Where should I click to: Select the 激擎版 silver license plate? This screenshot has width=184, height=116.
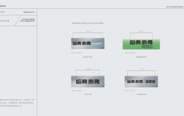click(141, 82)
